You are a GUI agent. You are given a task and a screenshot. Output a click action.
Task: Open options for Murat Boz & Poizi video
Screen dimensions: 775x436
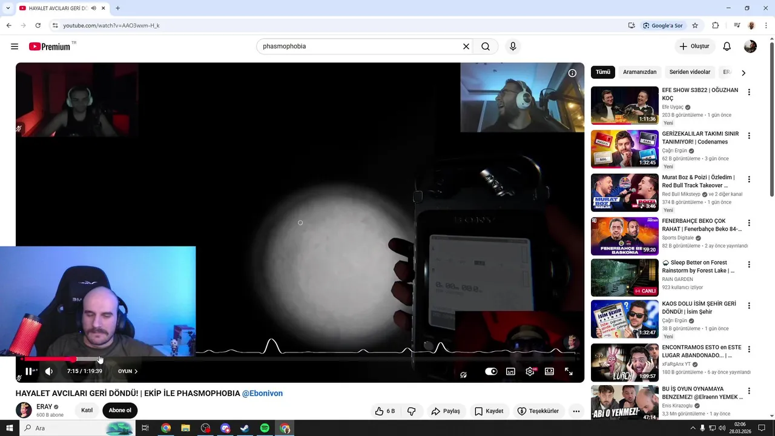[x=749, y=180]
